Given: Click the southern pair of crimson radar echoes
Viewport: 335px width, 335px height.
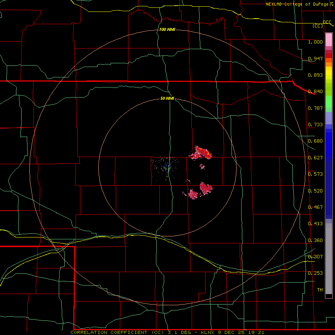Looking at the screenshot, I should pos(198,191).
